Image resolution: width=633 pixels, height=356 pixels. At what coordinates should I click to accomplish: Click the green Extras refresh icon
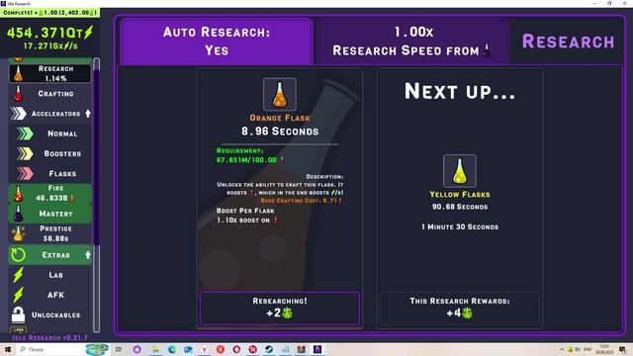[x=18, y=255]
